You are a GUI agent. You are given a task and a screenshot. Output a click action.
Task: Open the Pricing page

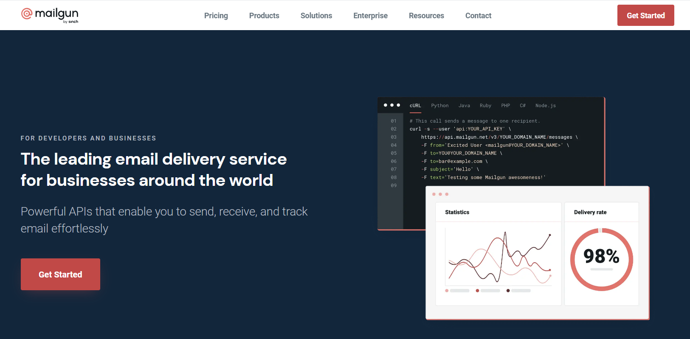pos(216,16)
